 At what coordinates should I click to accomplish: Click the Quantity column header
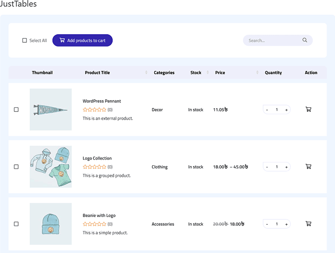[x=273, y=73]
